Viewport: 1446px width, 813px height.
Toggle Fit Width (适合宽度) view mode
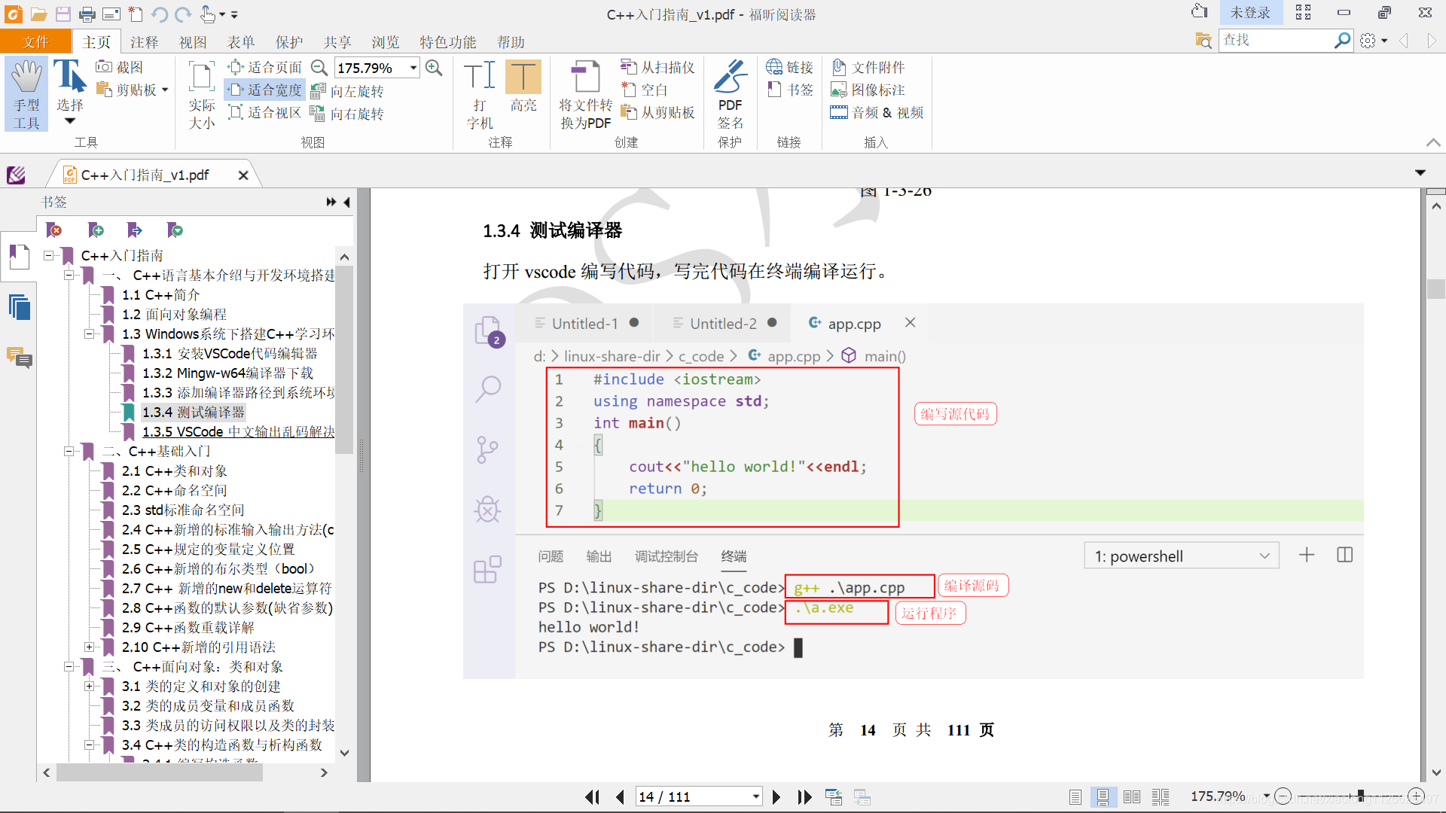[265, 90]
